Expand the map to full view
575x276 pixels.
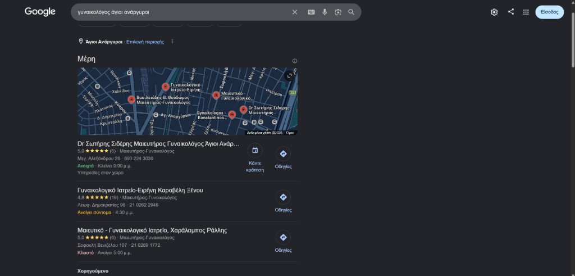click(289, 76)
